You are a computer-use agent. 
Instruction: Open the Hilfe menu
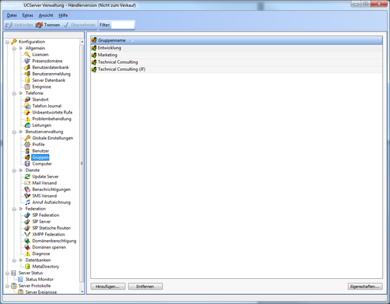[63, 15]
